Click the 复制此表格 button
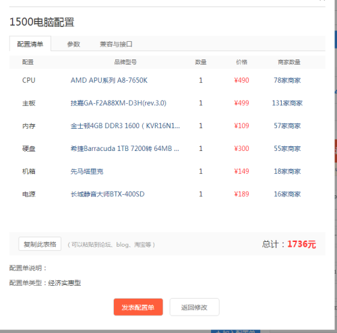 (40, 244)
